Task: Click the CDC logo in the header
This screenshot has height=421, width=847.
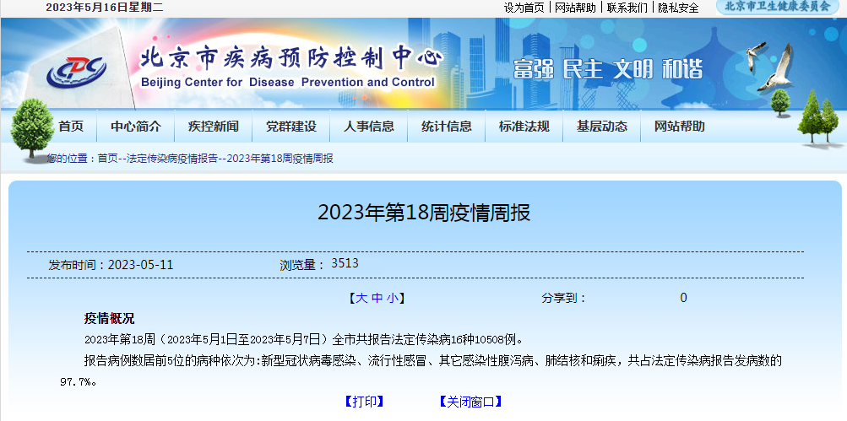Action: click(x=76, y=69)
